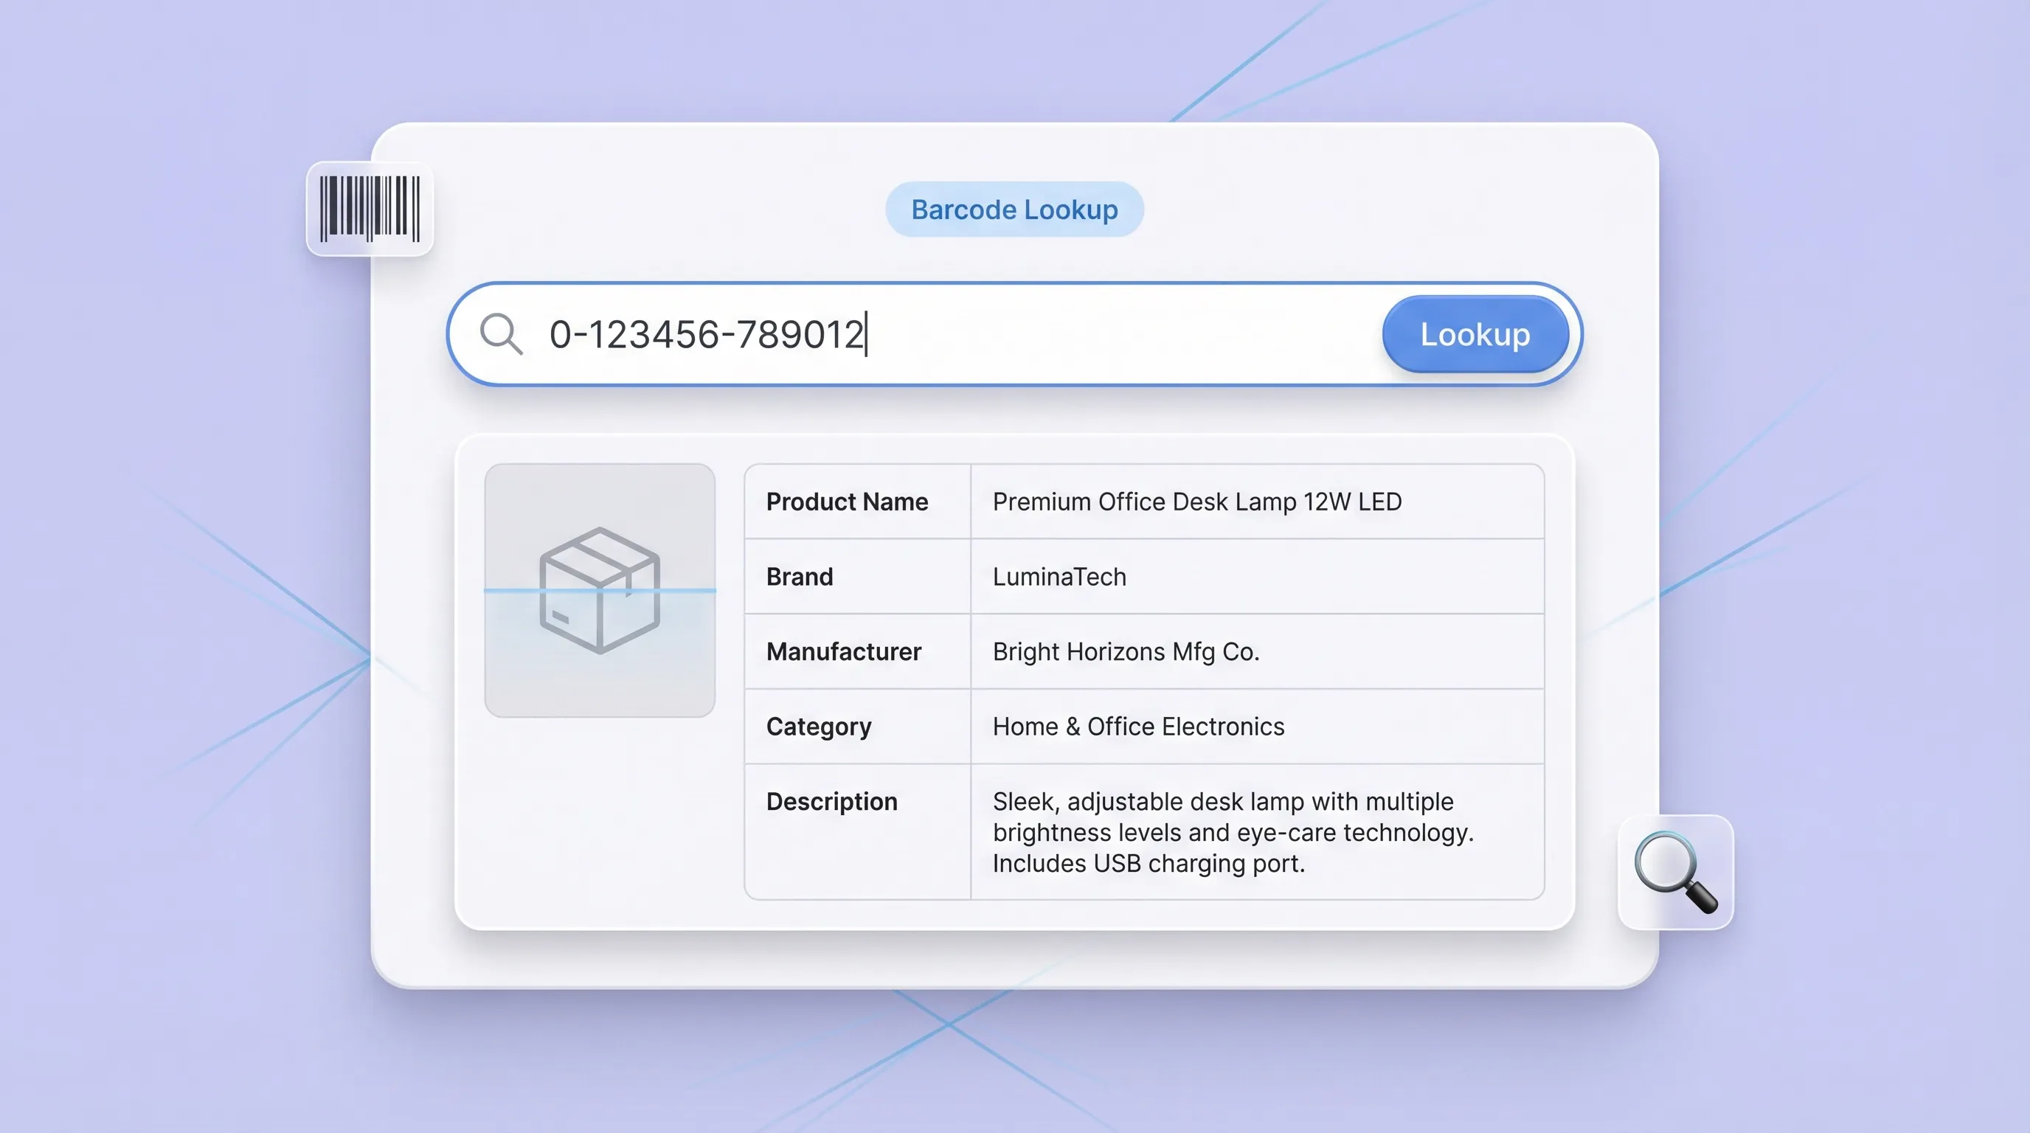The width and height of the screenshot is (2030, 1133).
Task: Click Home & Office Electronics value
Action: [x=1138, y=727]
